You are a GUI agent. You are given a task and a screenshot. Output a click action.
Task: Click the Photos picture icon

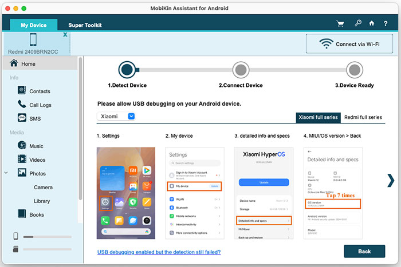pyautogui.click(x=22, y=173)
